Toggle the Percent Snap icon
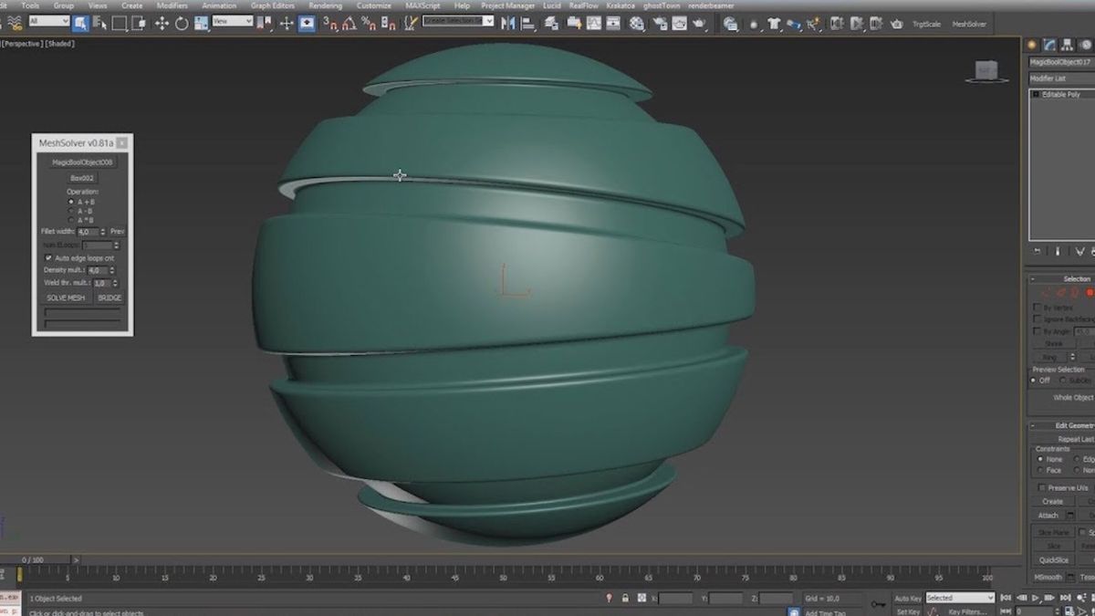The width and height of the screenshot is (1095, 616). (x=368, y=22)
